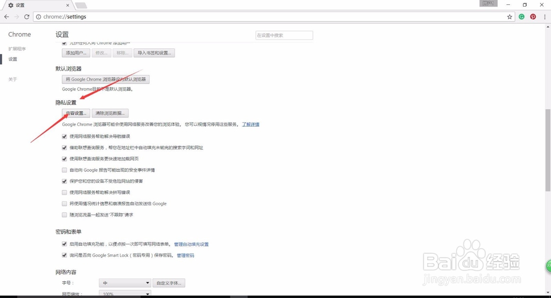Open 关于 in the sidebar
The height and width of the screenshot is (298, 551).
point(13,79)
